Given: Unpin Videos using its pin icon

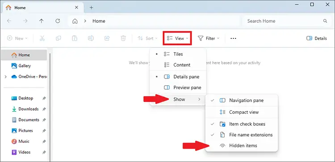Looking at the screenshot, I should pyautogui.click(x=44, y=152).
